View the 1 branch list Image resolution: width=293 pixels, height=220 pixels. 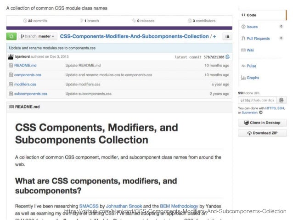click(x=90, y=21)
